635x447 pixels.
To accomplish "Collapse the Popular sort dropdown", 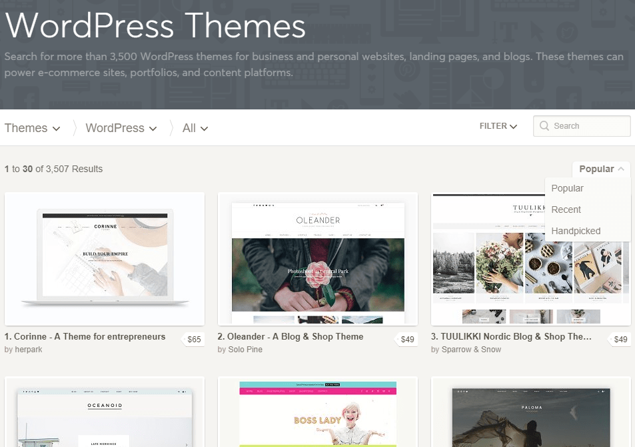I will 602,169.
